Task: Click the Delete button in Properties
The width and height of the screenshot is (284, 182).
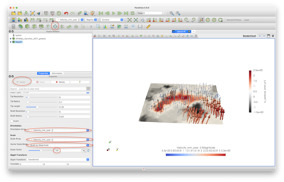Action: click(60, 82)
